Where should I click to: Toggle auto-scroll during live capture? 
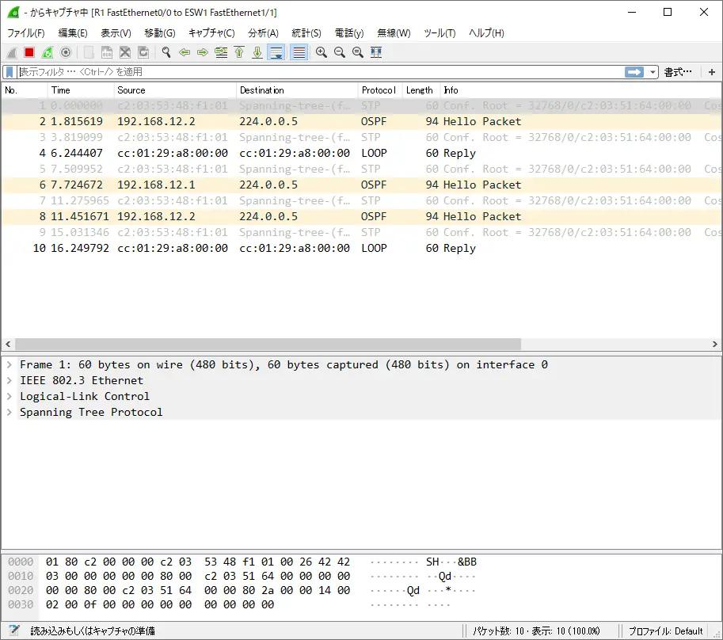pos(276,52)
